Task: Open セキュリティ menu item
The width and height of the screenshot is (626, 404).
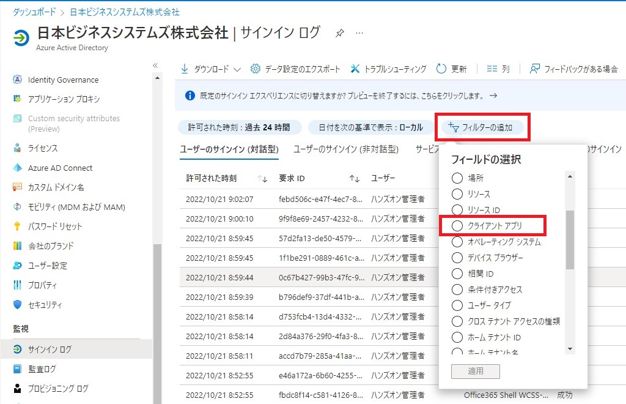Action: (45, 304)
